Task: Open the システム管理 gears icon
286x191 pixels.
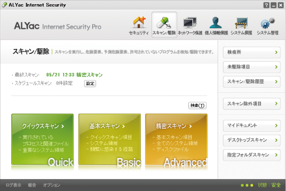Action: pos(267,25)
